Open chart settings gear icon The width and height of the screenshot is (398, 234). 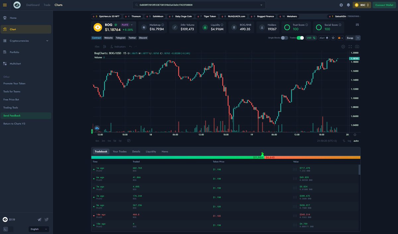pos(343,47)
